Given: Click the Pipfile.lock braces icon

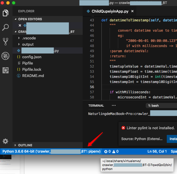Looking at the screenshot, I should pyautogui.click(x=19, y=69).
